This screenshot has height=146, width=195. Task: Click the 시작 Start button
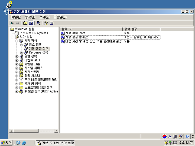6,143
